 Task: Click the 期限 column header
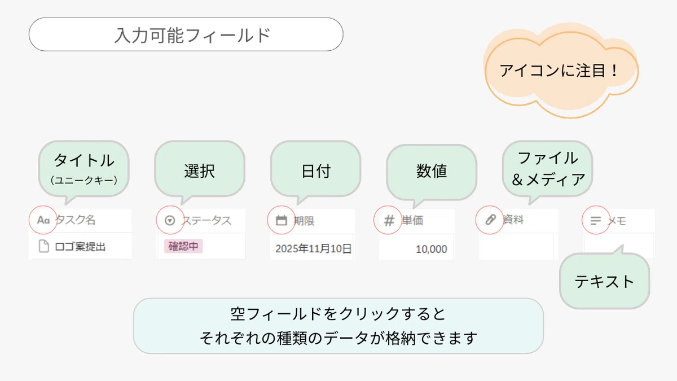coord(312,221)
